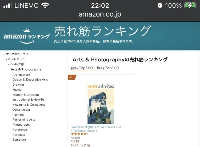Viewport: 200px width, 147px height.
Task: Tap the amazon.co.jp address bar
Action: tap(100, 14)
